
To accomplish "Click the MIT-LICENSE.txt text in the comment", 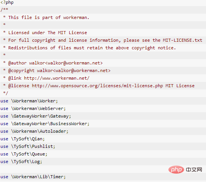I will 183,40.
